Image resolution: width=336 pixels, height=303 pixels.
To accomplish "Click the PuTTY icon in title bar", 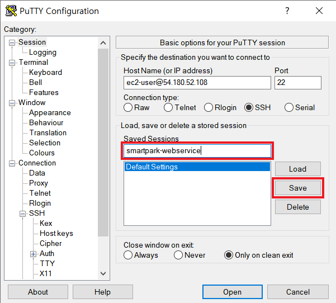I will coord(11,11).
